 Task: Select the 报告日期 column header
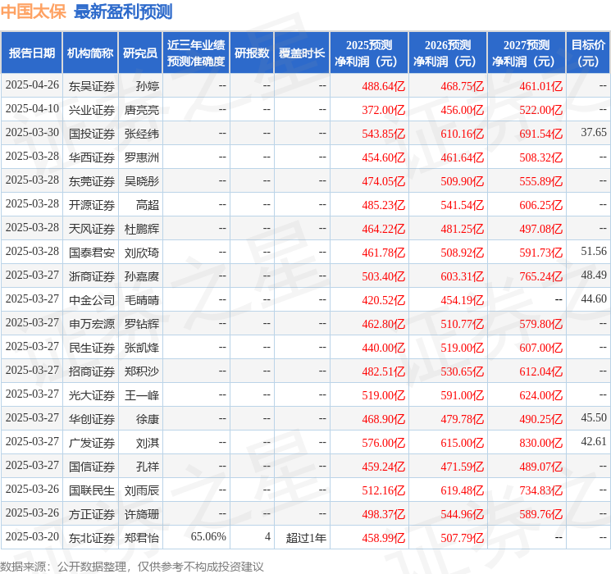coord(31,53)
